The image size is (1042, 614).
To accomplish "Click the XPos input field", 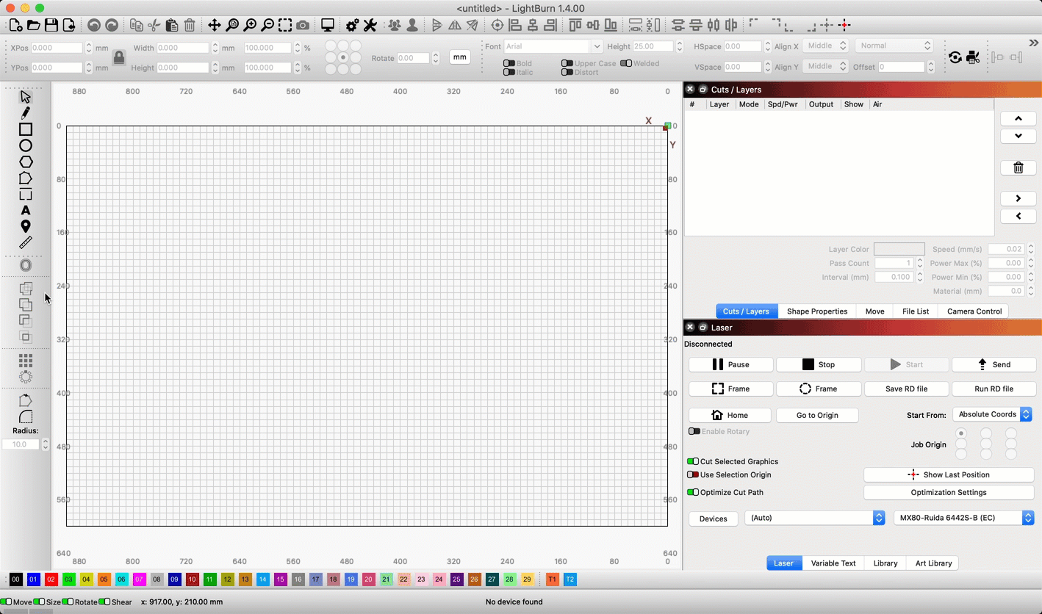I will pyautogui.click(x=57, y=48).
